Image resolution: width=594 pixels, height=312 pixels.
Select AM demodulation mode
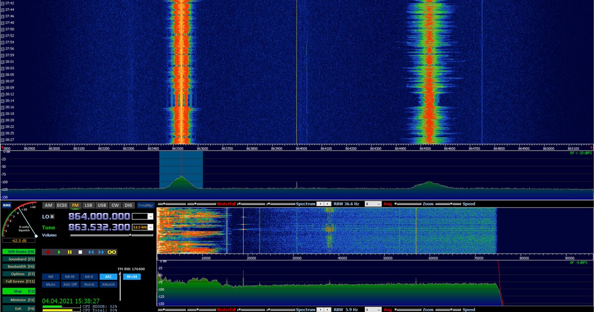[49, 205]
